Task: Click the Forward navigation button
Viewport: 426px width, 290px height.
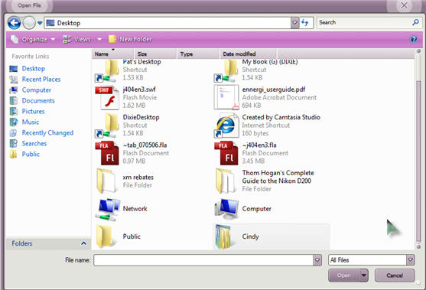Action: click(29, 23)
